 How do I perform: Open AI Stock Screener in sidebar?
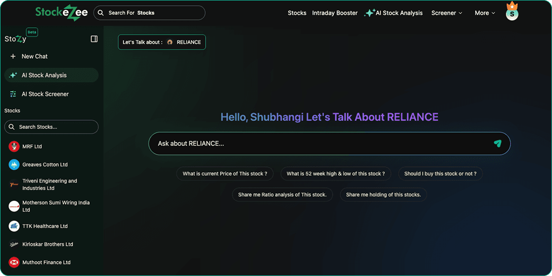pyautogui.click(x=45, y=94)
